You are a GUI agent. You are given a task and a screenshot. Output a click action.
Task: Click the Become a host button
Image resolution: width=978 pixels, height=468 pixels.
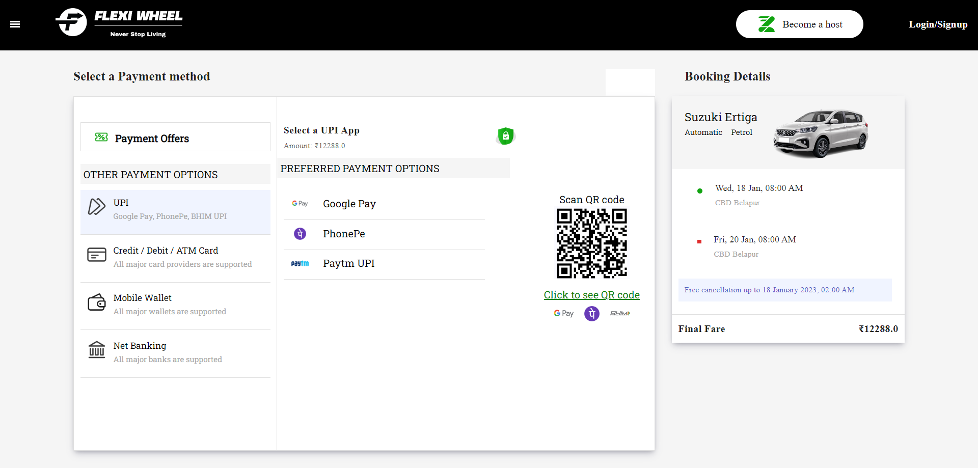(799, 24)
